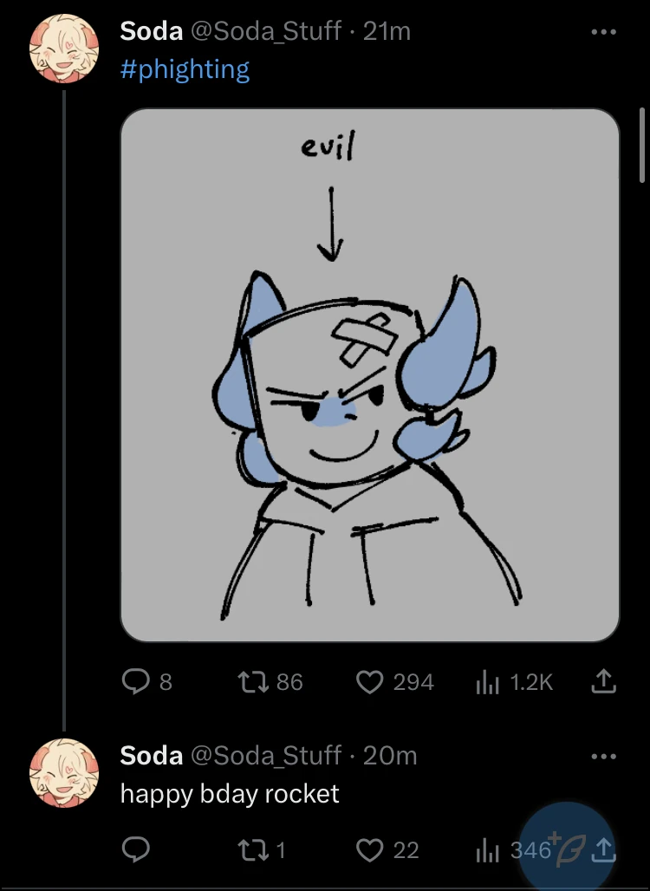Click the @Soda_Stuff handle on second tweet
This screenshot has height=891, width=650.
pyautogui.click(x=265, y=756)
